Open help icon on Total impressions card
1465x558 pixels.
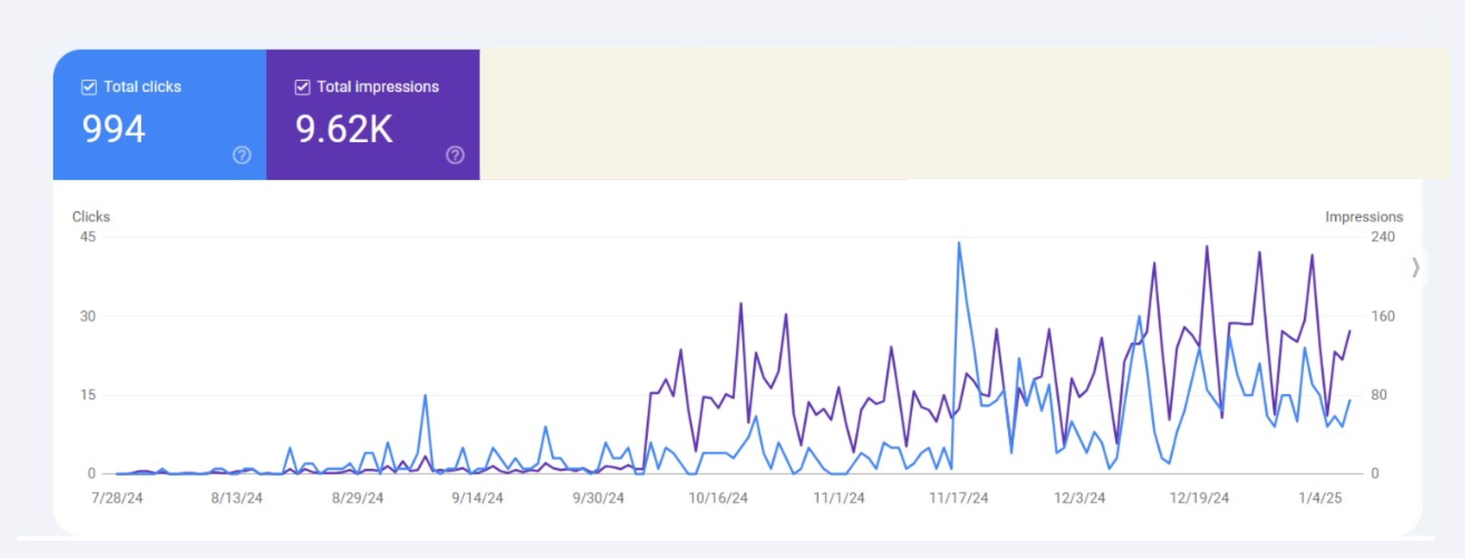pyautogui.click(x=455, y=155)
